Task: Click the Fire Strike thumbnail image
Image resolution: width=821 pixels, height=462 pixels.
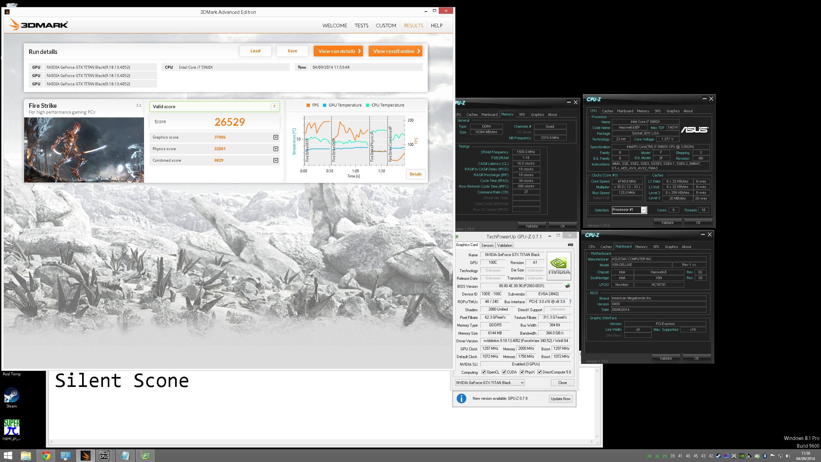Action: click(x=84, y=150)
